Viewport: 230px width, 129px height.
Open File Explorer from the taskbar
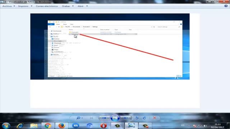(34, 126)
